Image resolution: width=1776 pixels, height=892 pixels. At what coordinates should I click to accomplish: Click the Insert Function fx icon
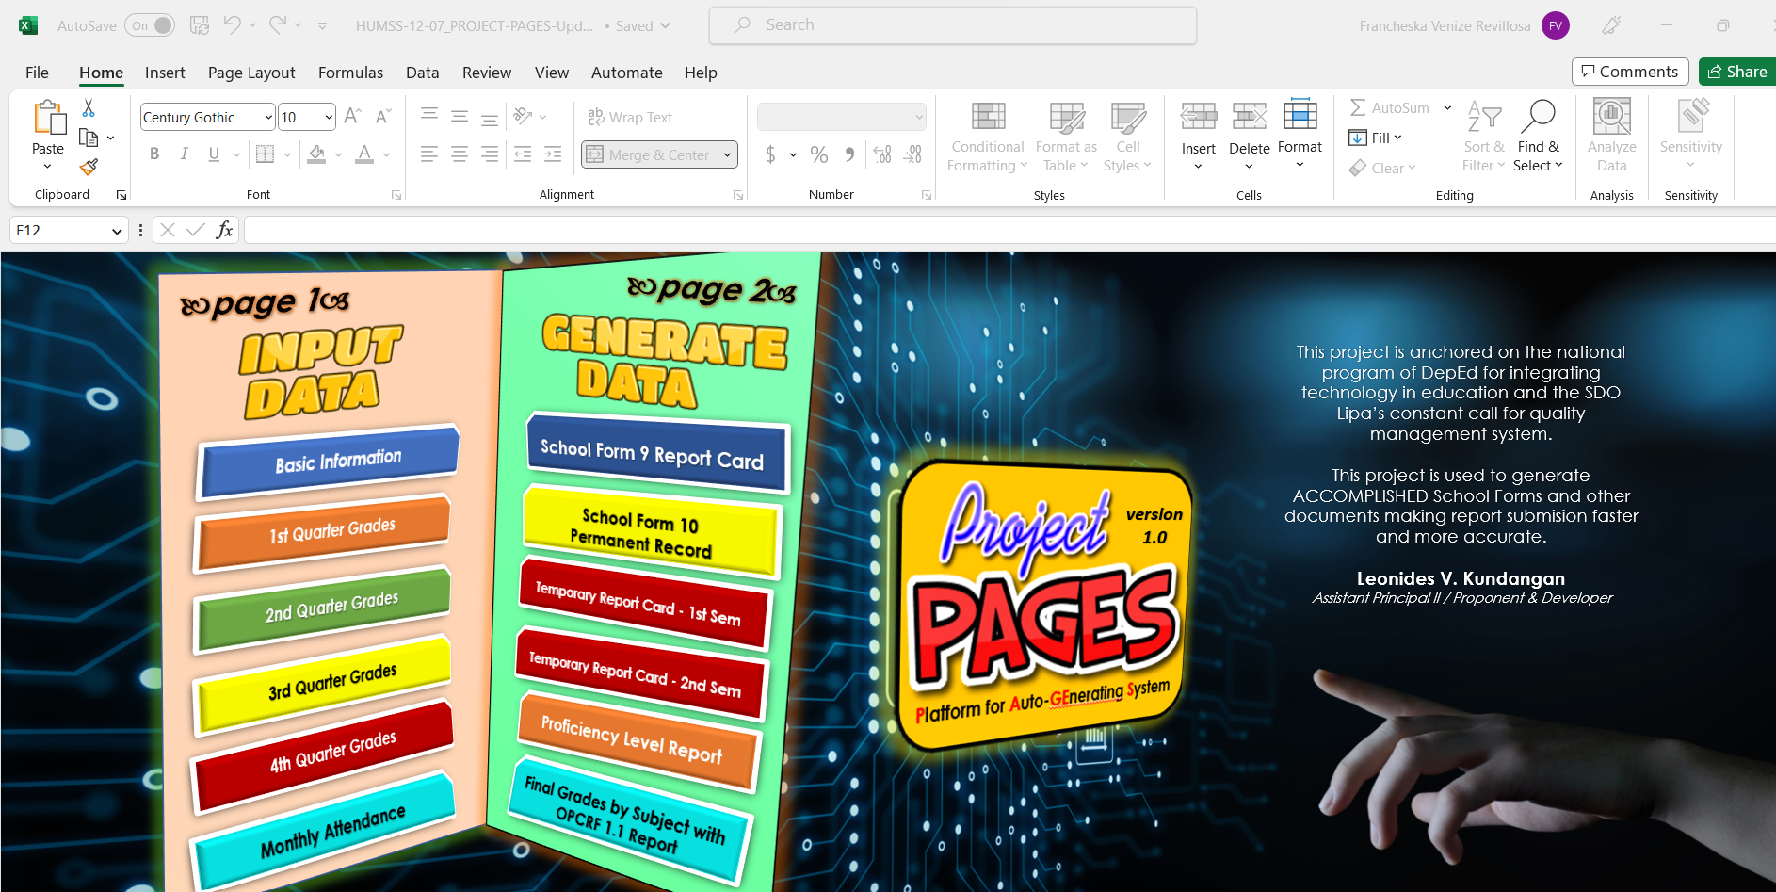click(x=224, y=230)
